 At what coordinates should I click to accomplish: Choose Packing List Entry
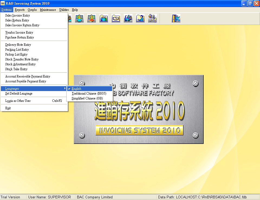tap(34, 50)
